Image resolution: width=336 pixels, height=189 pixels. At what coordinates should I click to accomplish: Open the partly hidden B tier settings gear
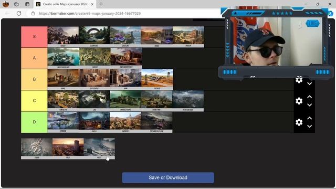tap(299, 80)
